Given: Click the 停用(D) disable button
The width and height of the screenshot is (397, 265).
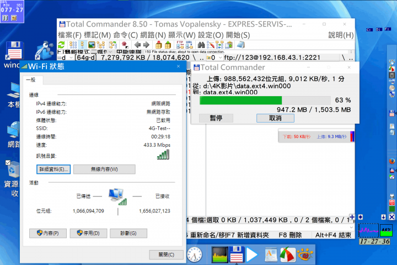Looking at the screenshot, I should [x=88, y=234].
